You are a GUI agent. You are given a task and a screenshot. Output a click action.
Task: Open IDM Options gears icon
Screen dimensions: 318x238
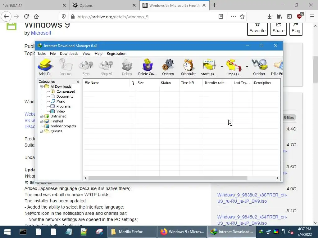[x=168, y=67]
